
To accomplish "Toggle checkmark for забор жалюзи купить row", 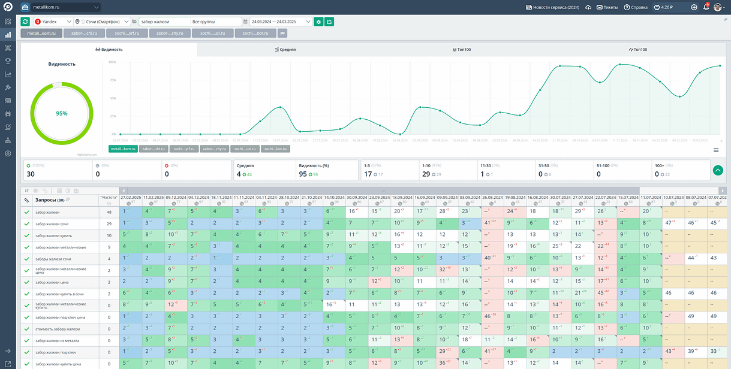I will (x=26, y=235).
